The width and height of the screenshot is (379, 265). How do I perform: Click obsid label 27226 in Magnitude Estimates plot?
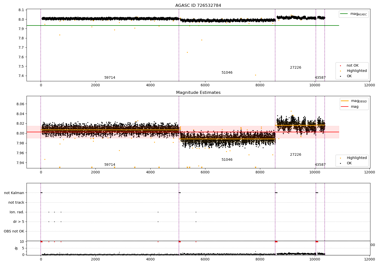click(x=296, y=155)
